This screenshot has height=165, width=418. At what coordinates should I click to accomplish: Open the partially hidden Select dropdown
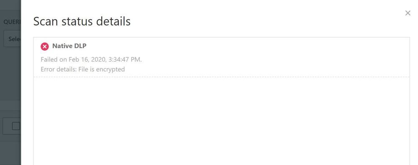12,39
